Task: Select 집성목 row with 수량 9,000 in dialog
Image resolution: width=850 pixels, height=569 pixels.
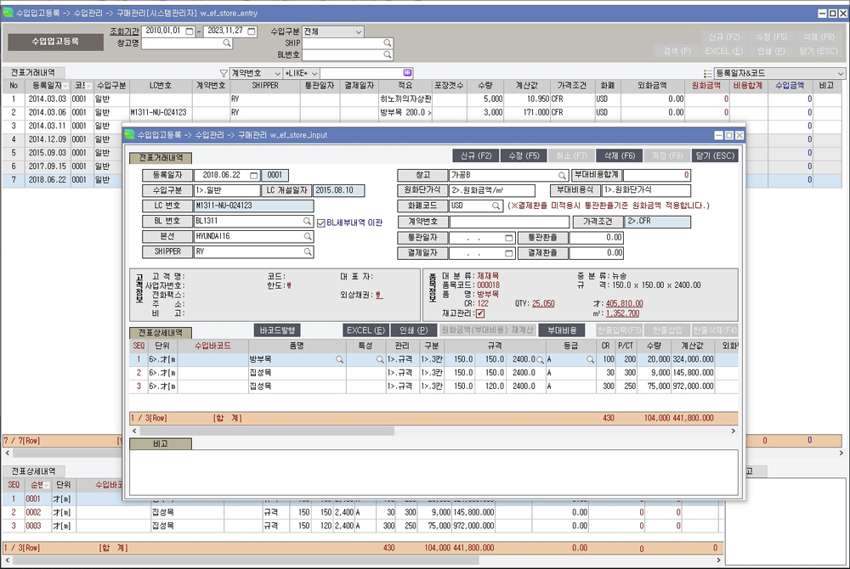Action: (x=433, y=373)
